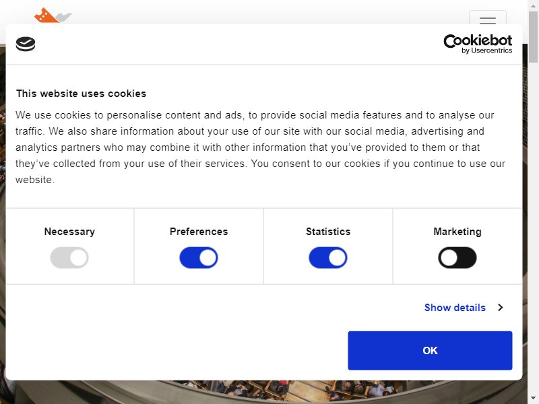Click the page scrollbar up arrow
The height and width of the screenshot is (404, 539).
pyautogui.click(x=533, y=5)
